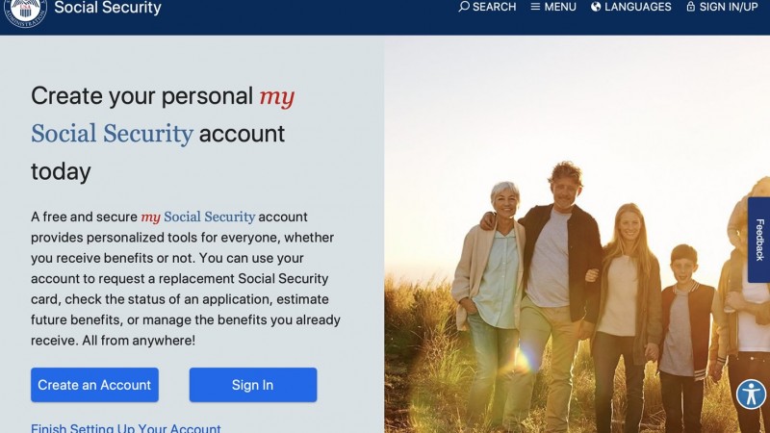
Task: Expand the MENU text in navigation bar
Action: click(x=560, y=7)
